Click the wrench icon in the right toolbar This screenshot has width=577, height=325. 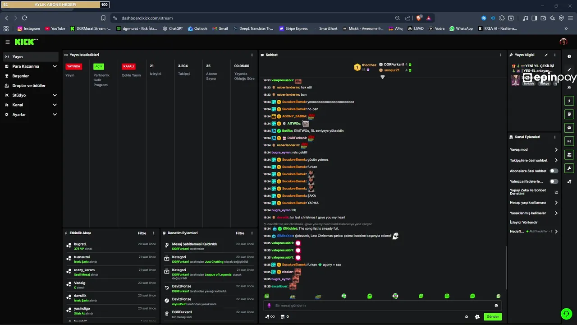click(569, 168)
